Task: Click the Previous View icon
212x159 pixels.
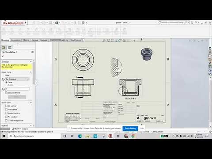Action: tap(112, 41)
